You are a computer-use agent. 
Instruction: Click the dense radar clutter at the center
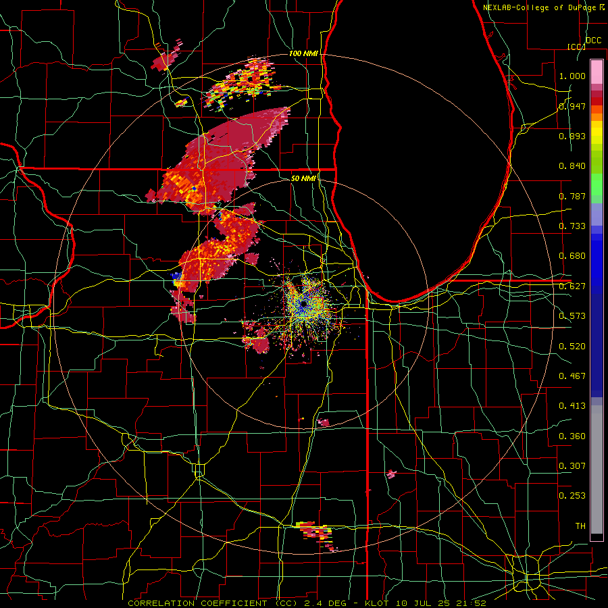[x=305, y=303]
